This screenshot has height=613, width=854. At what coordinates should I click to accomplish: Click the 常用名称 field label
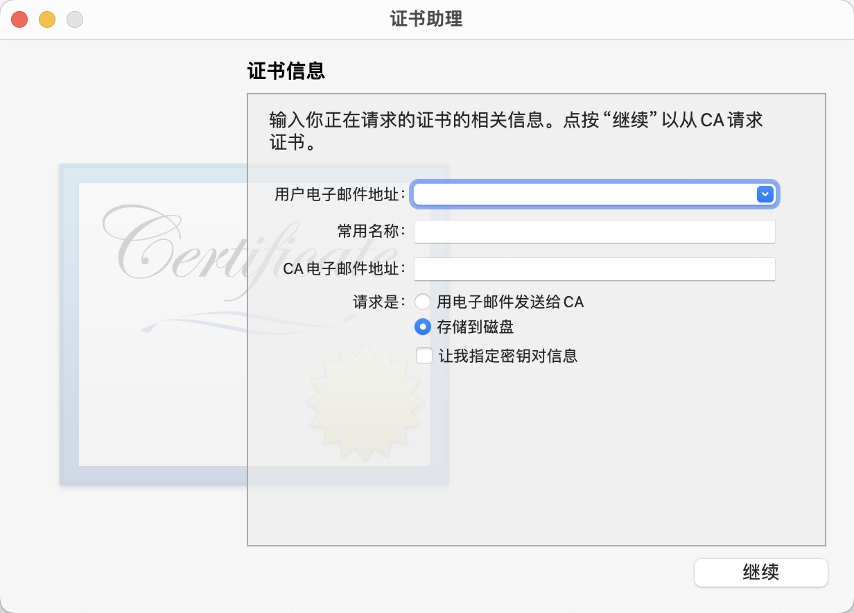pyautogui.click(x=372, y=232)
